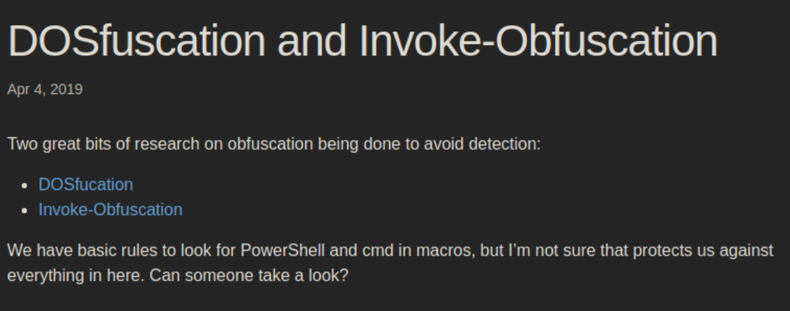This screenshot has height=311, width=790.
Task: Click the sentence Can someone take a look?
Action: click(x=248, y=274)
